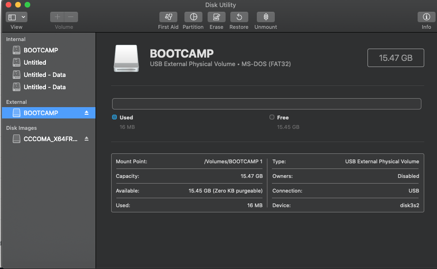Select the Untitled volume in sidebar
437x269 pixels.
35,62
